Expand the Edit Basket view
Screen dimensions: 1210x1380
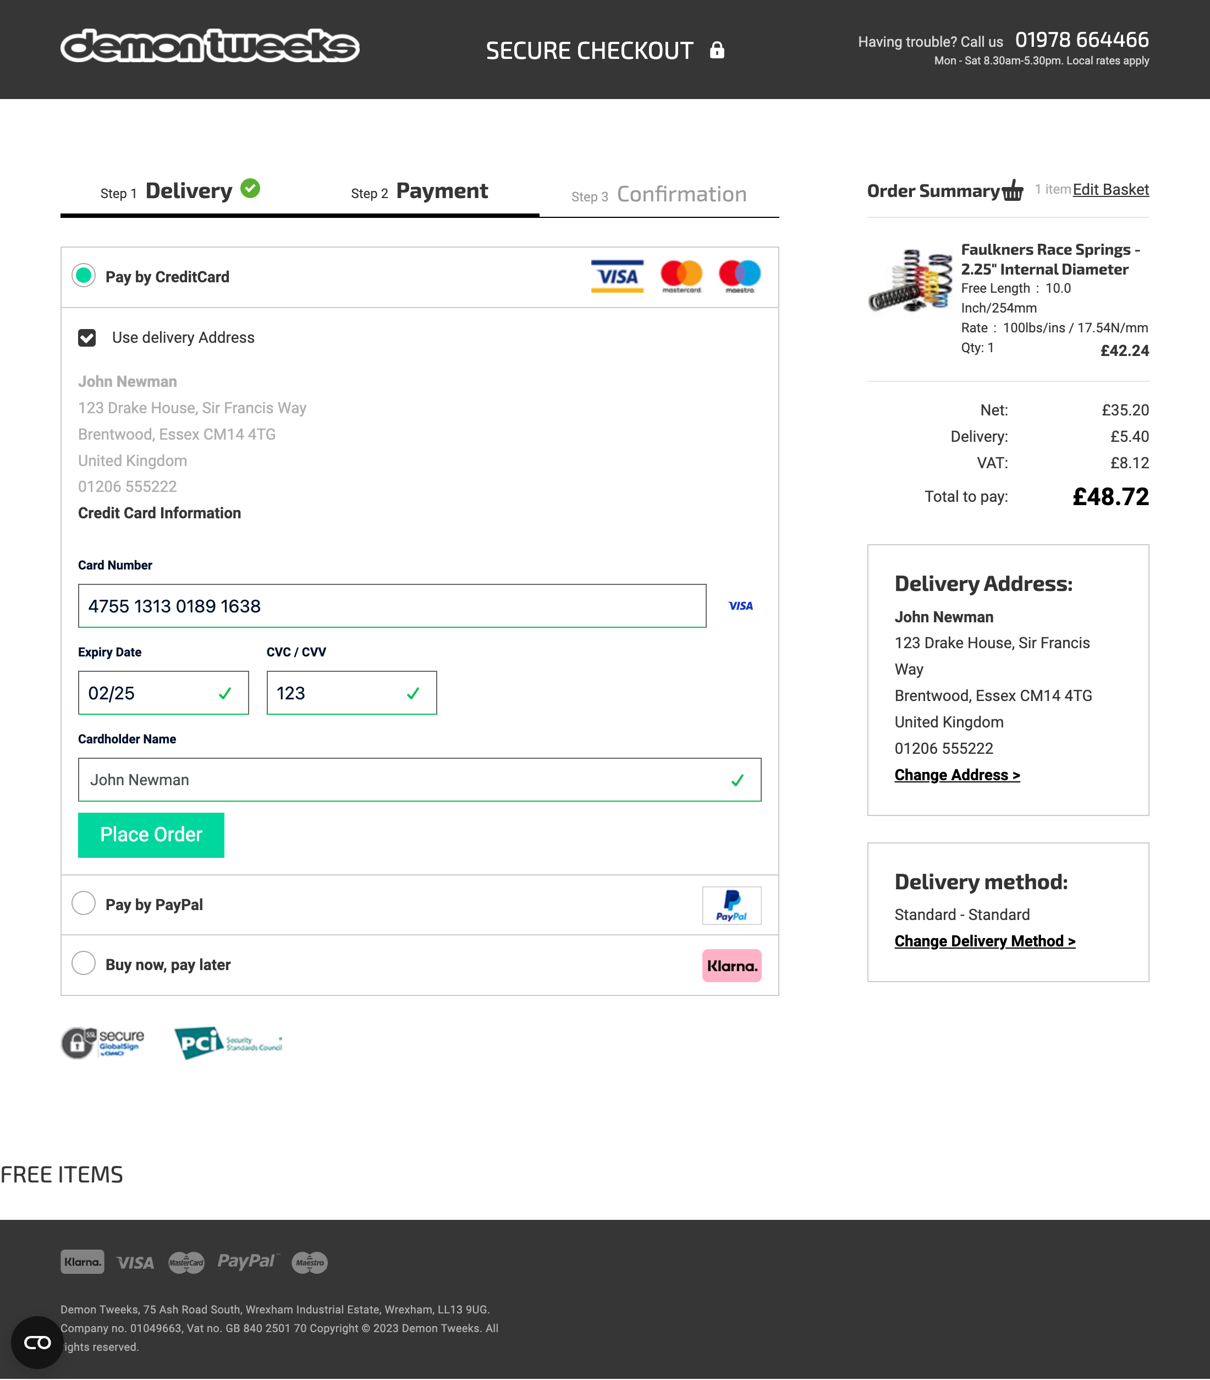[x=1111, y=190]
